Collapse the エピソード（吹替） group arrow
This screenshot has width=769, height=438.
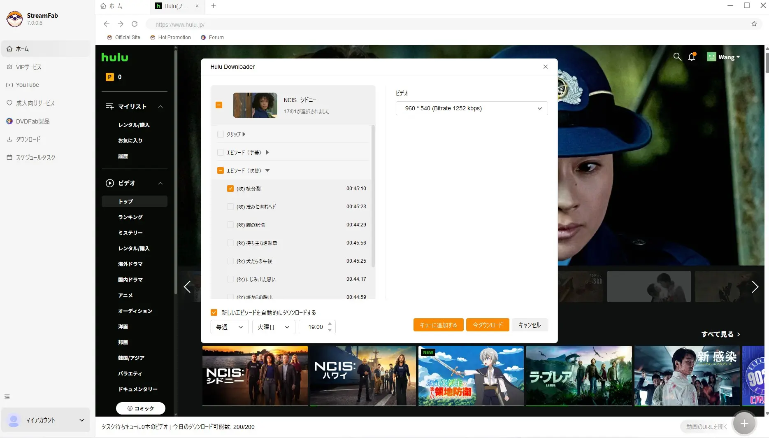tap(267, 170)
